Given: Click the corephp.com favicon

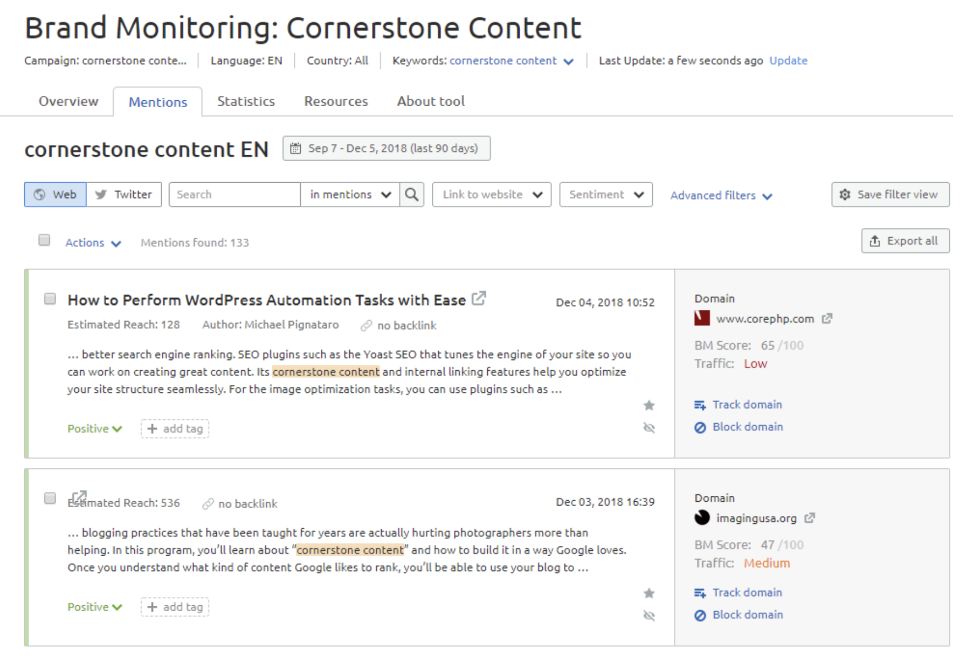Looking at the screenshot, I should pyautogui.click(x=702, y=318).
